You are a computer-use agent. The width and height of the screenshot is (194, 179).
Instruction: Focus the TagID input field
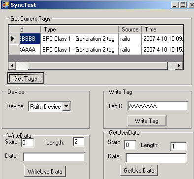[x=158, y=106]
